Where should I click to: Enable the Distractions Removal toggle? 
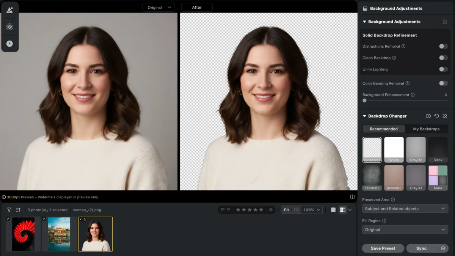tap(443, 46)
